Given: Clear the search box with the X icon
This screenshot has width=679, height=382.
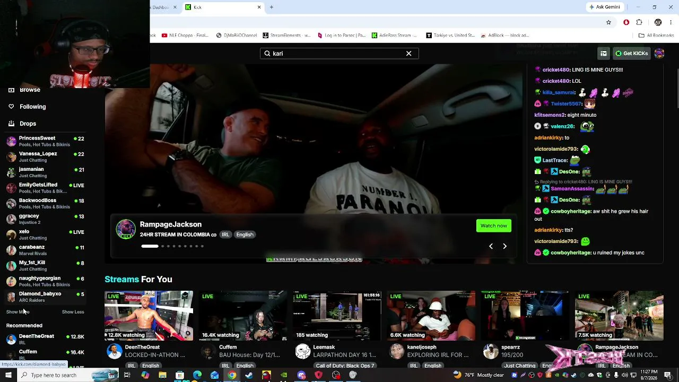Looking at the screenshot, I should [408, 54].
